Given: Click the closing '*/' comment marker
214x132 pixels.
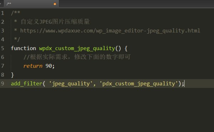Looking at the screenshot, I should click(17, 39).
